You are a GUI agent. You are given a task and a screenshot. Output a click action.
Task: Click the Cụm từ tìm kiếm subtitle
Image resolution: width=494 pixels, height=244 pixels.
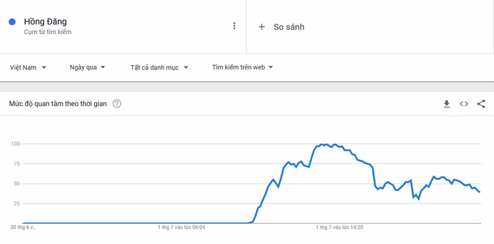(x=48, y=32)
